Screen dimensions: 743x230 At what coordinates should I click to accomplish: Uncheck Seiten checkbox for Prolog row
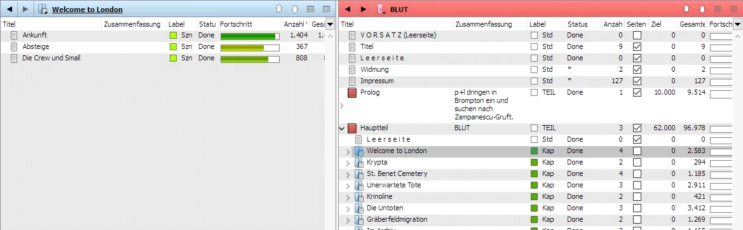point(637,93)
